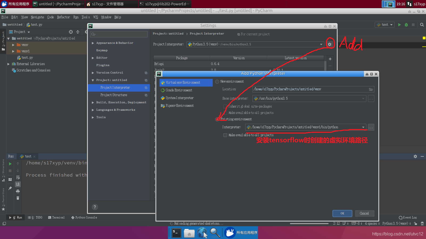Open the file manager icon in the dock
The width and height of the screenshot is (426, 239).
[189, 233]
